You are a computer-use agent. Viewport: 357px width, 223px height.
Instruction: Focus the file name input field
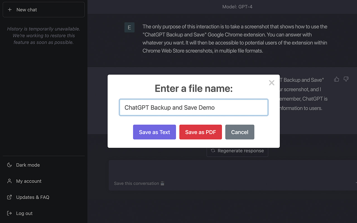click(194, 108)
